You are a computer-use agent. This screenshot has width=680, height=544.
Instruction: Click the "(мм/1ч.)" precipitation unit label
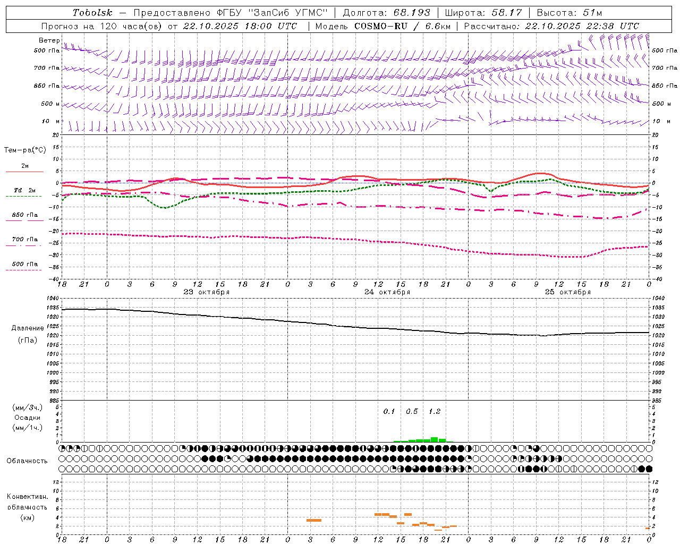pyautogui.click(x=28, y=428)
